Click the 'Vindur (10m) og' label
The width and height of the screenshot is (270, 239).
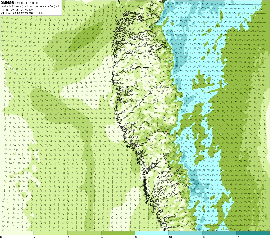coord(27,3)
